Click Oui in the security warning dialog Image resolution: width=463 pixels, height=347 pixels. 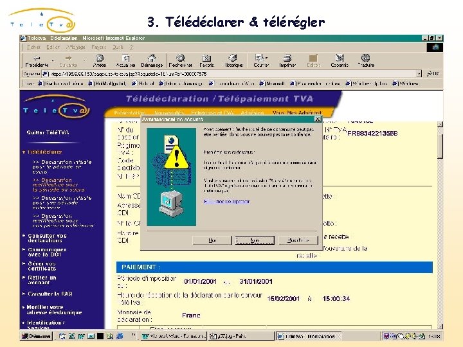pos(212,240)
